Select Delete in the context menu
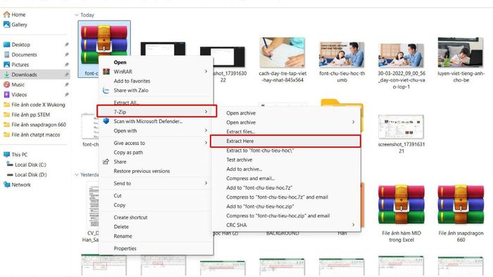493x277 pixels. (121, 227)
